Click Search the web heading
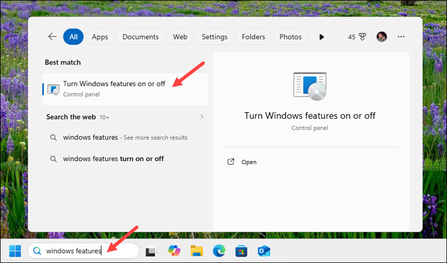Viewport: 447px width, 263px height. [71, 117]
